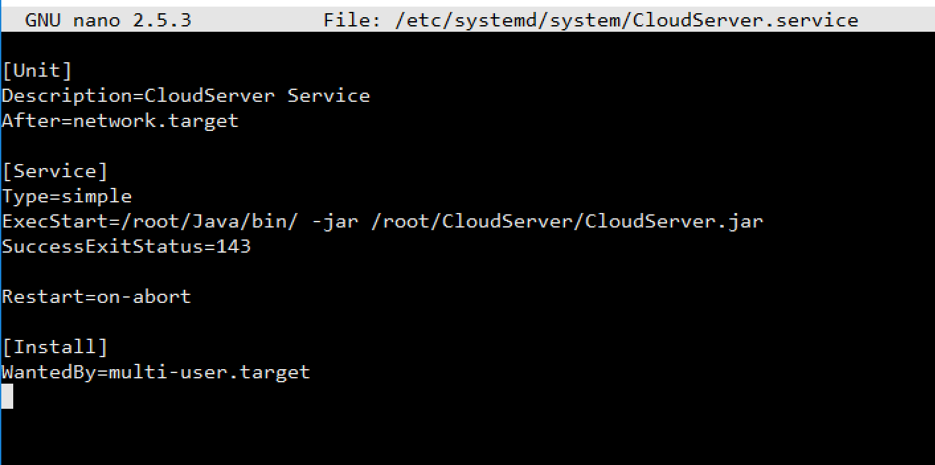The width and height of the screenshot is (935, 465).
Task: Place cursor at /root/Java/bin/ path
Action: [x=197, y=222]
